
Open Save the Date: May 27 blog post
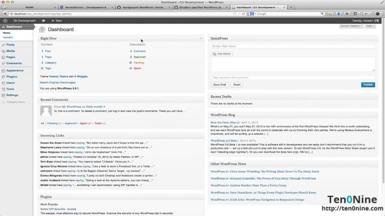pos(225,122)
